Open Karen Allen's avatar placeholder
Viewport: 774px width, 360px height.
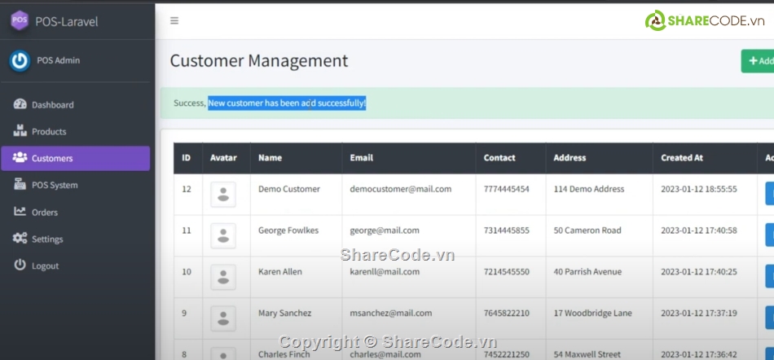[x=223, y=277]
